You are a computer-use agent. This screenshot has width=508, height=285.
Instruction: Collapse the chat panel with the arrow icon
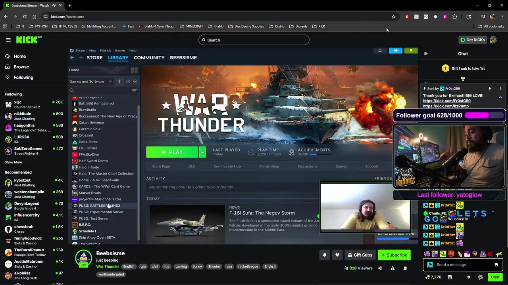point(426,54)
